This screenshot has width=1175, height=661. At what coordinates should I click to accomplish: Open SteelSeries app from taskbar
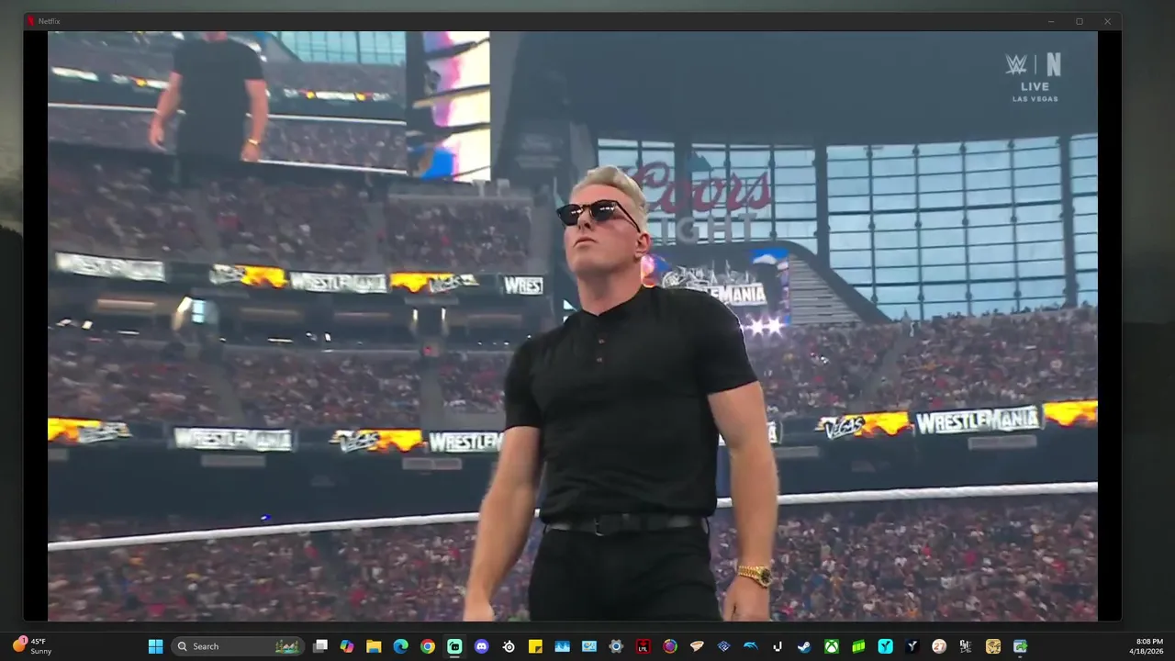509,646
